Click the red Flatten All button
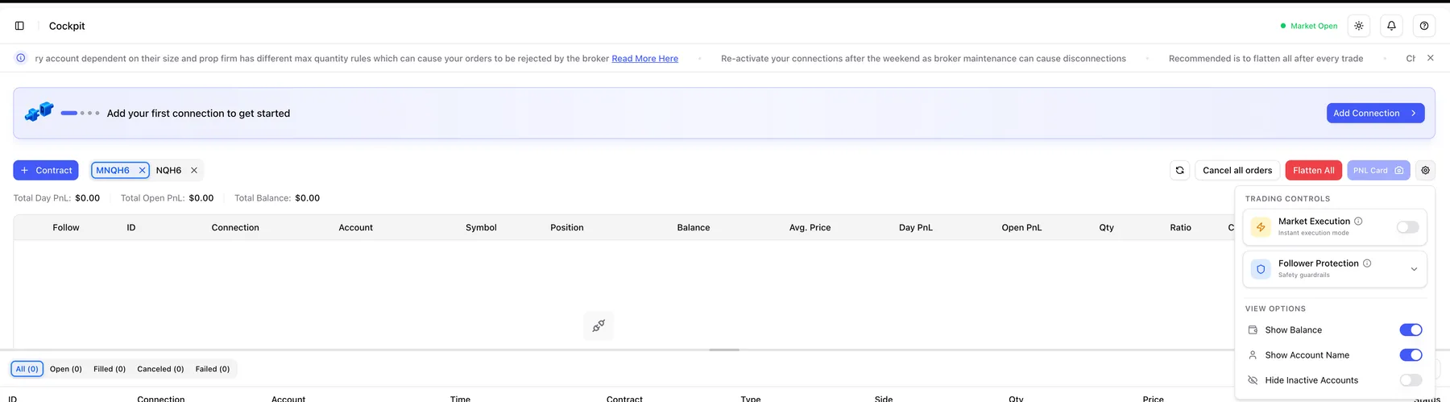This screenshot has width=1450, height=402. pyautogui.click(x=1313, y=170)
